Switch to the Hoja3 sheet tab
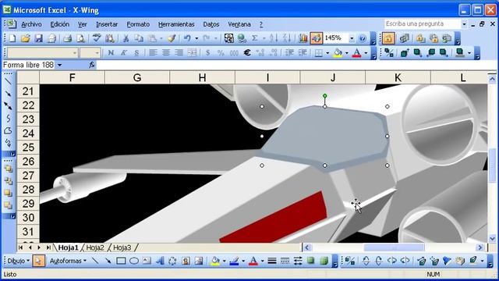 [x=122, y=247]
